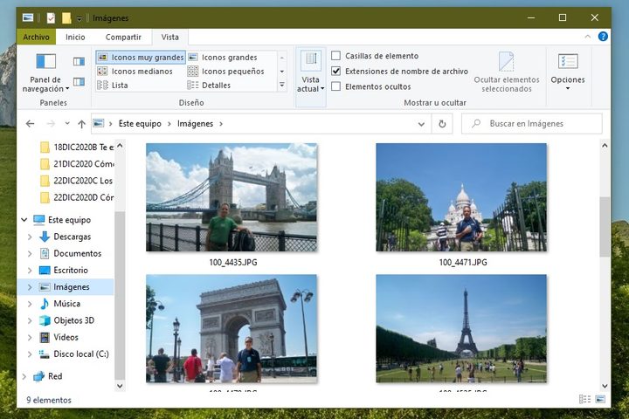
Task: Select Iconos muy grandes layout
Action: tap(141, 58)
